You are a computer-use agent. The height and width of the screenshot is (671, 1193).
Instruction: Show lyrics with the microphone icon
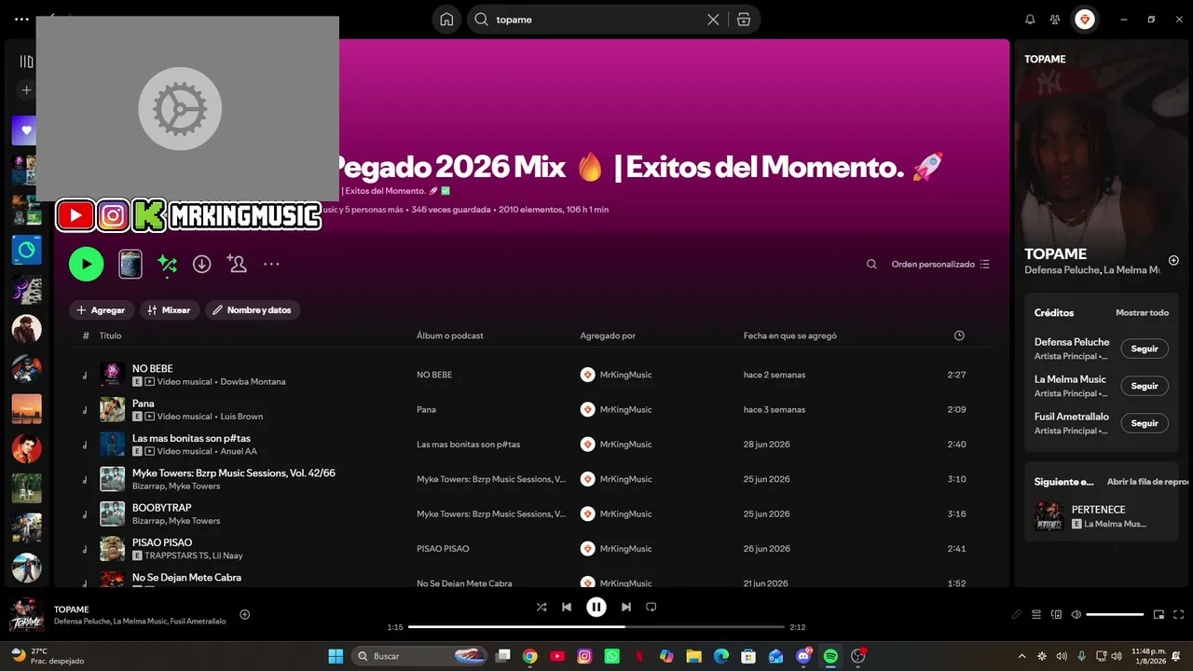click(x=1017, y=614)
